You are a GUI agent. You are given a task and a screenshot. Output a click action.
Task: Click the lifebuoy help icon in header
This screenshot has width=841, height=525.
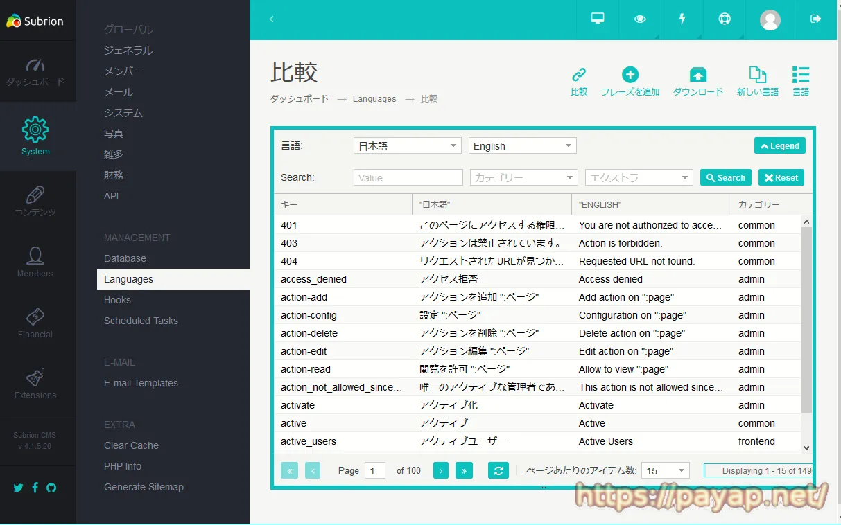click(725, 19)
